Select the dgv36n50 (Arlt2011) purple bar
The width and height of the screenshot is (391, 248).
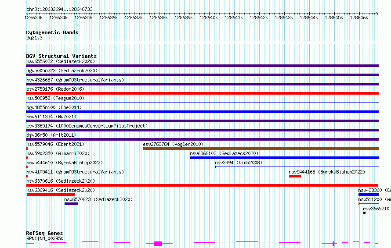click(x=202, y=139)
